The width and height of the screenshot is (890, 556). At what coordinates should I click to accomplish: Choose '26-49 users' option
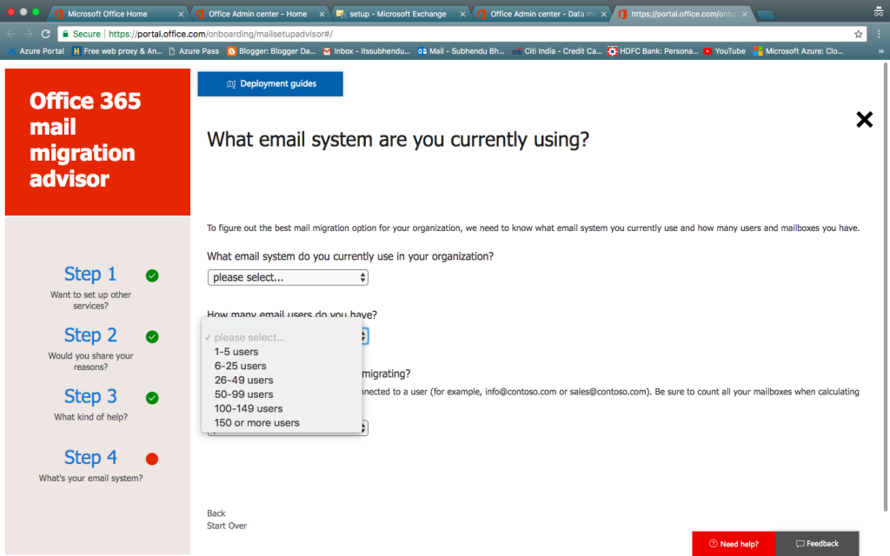click(x=243, y=381)
